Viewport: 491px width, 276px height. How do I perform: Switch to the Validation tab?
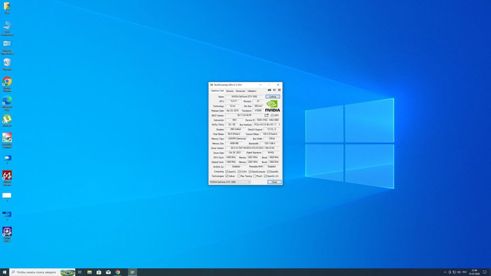[252, 91]
